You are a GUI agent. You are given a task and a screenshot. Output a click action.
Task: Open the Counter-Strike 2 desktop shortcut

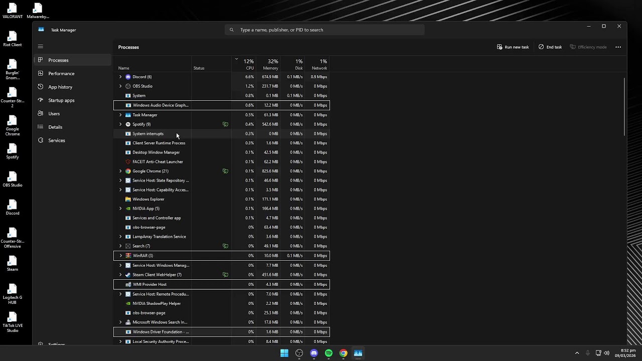click(x=13, y=98)
